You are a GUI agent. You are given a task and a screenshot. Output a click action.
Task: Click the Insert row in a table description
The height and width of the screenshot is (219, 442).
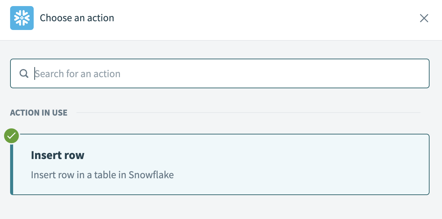pyautogui.click(x=102, y=175)
